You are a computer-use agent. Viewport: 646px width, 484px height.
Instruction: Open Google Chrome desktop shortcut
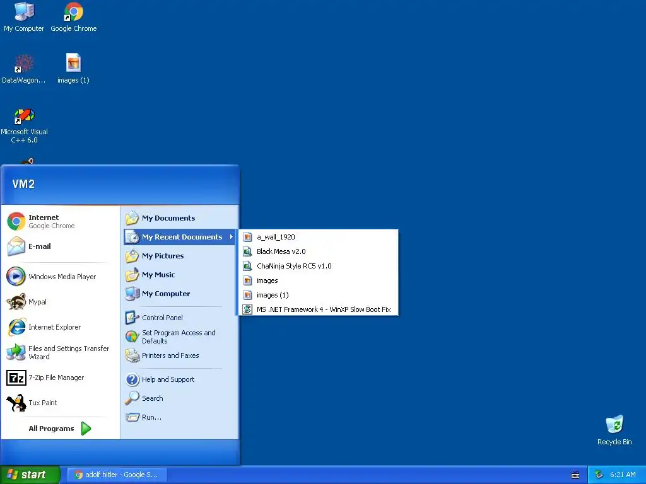[74, 17]
